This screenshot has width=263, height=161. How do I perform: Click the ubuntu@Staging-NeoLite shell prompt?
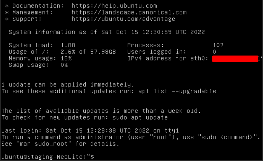(47, 157)
